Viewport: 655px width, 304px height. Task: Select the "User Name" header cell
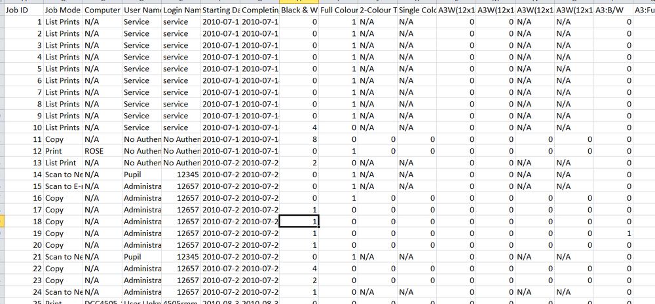[x=141, y=10]
